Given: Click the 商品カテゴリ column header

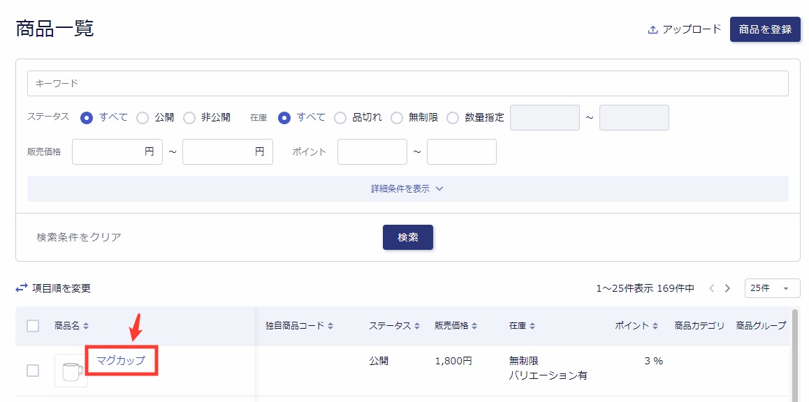Looking at the screenshot, I should tap(699, 326).
